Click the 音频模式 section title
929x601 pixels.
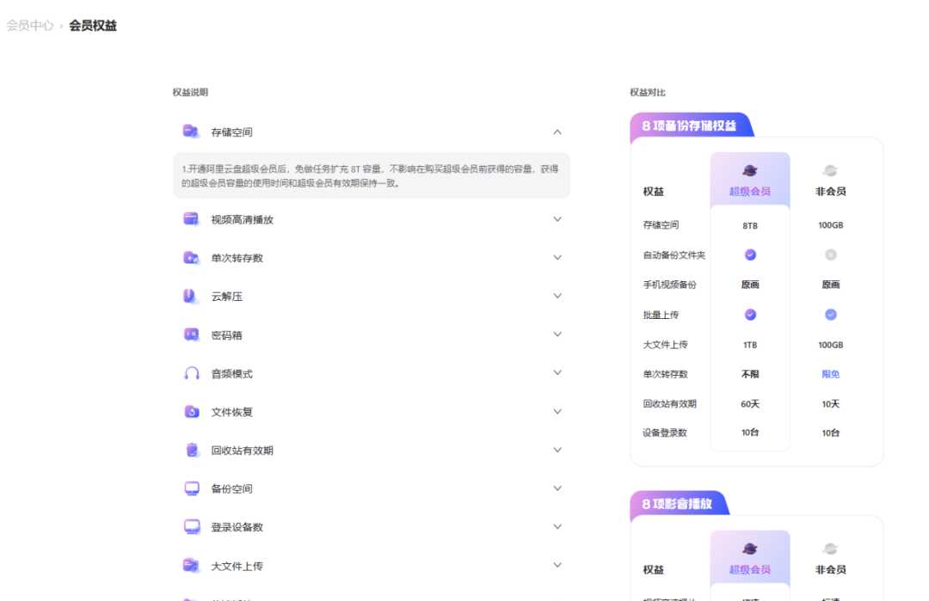(231, 374)
